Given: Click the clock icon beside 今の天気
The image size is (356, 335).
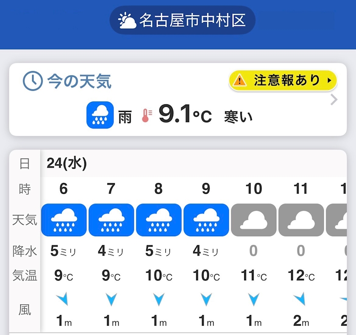Looking at the screenshot, I should [33, 81].
